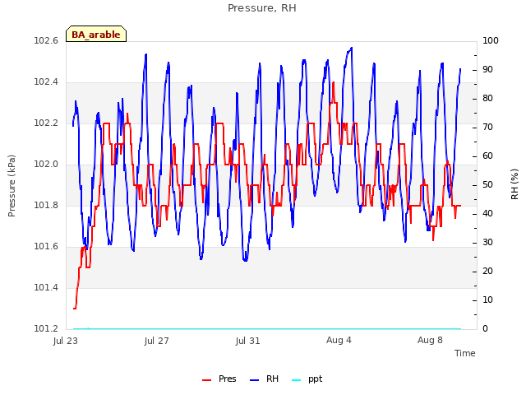Screen dimensions: 526x395
Task: Click the 101.2 pressure tick label
Action: pyautogui.click(x=46, y=328)
